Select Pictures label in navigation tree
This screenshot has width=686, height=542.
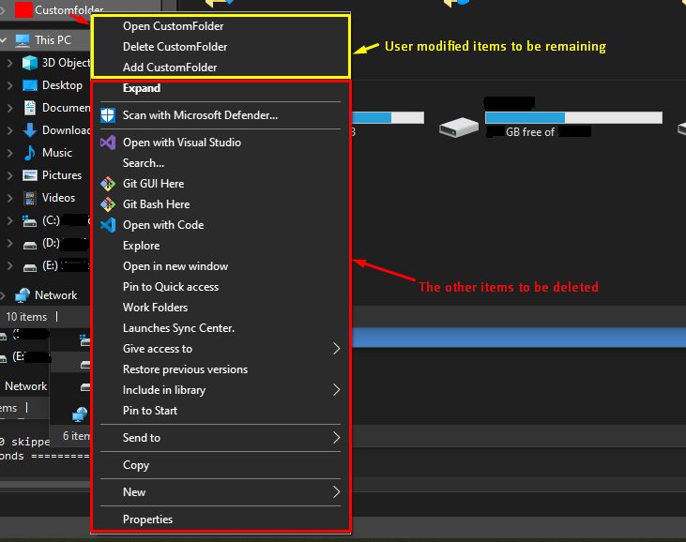(x=62, y=175)
